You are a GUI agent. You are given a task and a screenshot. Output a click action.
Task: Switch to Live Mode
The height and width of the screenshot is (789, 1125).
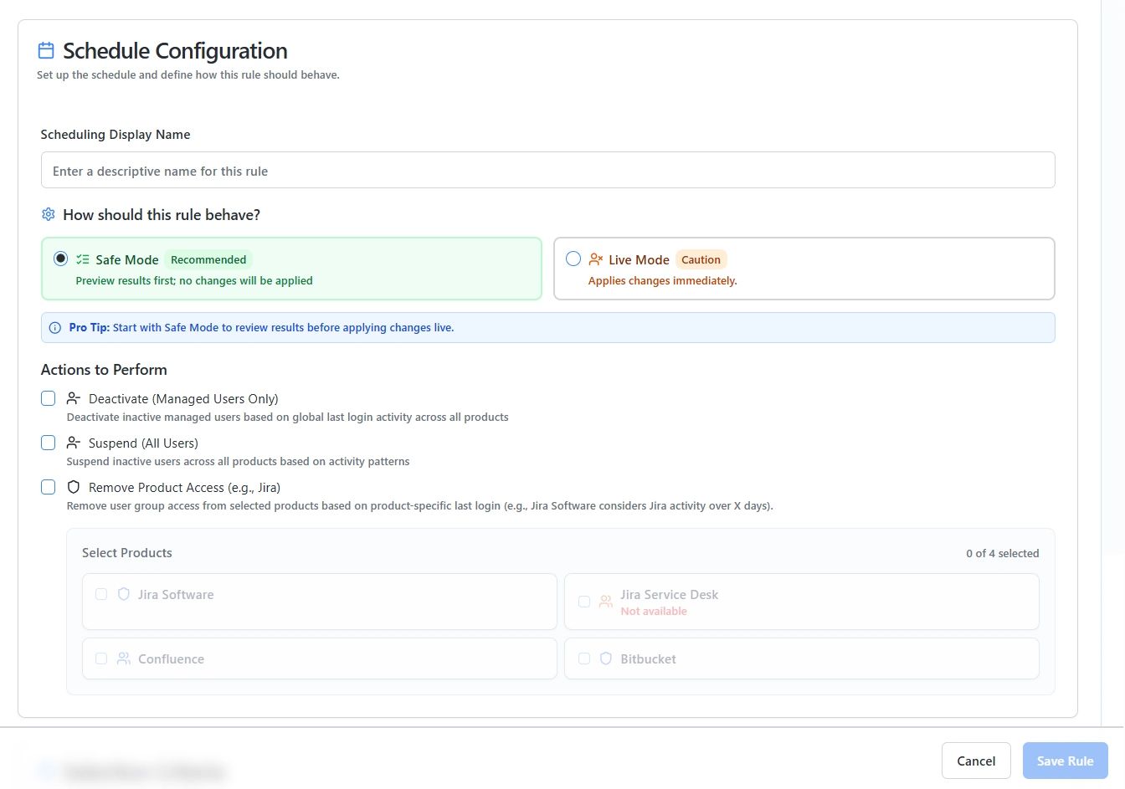(573, 259)
